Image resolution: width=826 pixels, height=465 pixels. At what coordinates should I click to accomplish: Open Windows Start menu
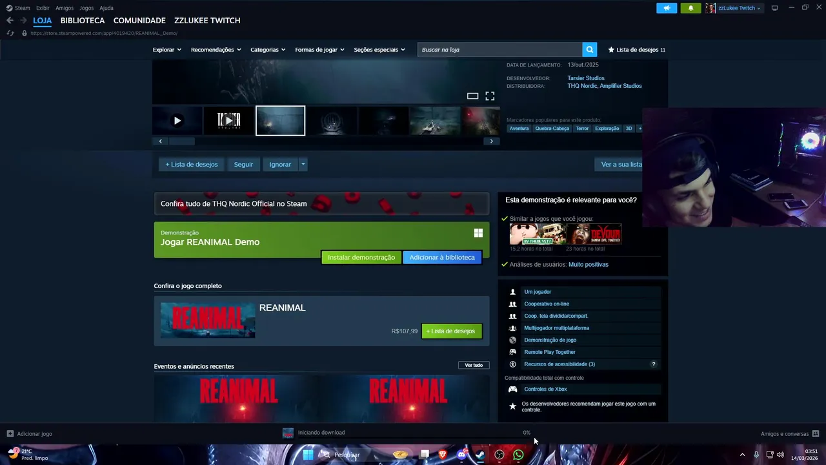308,455
